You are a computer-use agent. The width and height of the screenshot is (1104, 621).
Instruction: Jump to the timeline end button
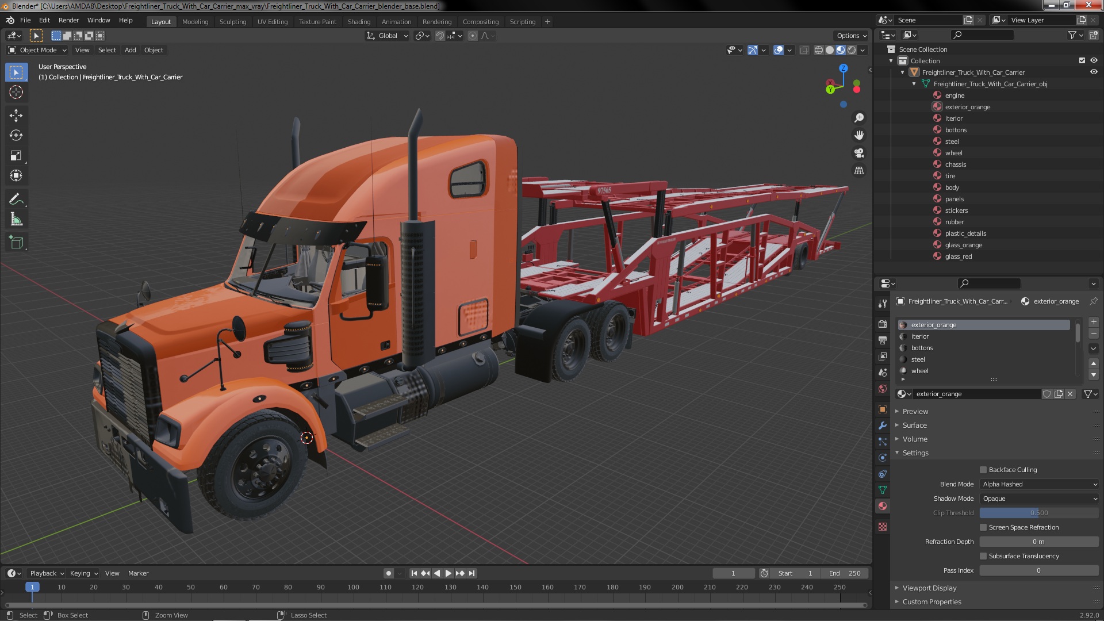coord(471,573)
